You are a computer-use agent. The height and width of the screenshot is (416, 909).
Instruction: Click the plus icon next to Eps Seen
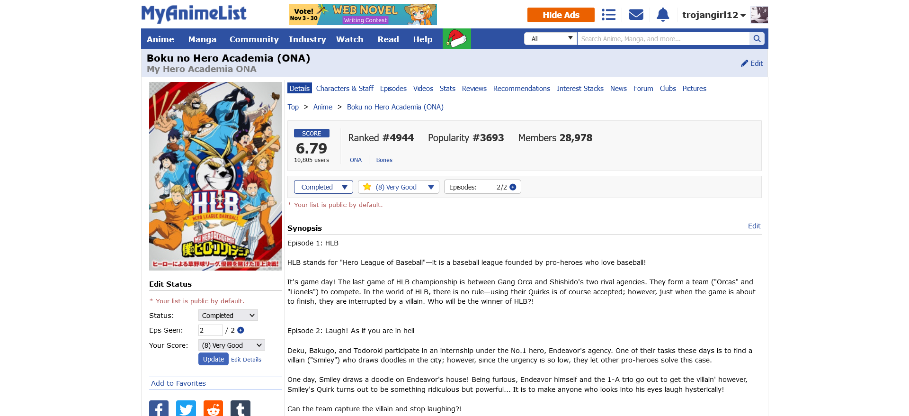pyautogui.click(x=241, y=330)
